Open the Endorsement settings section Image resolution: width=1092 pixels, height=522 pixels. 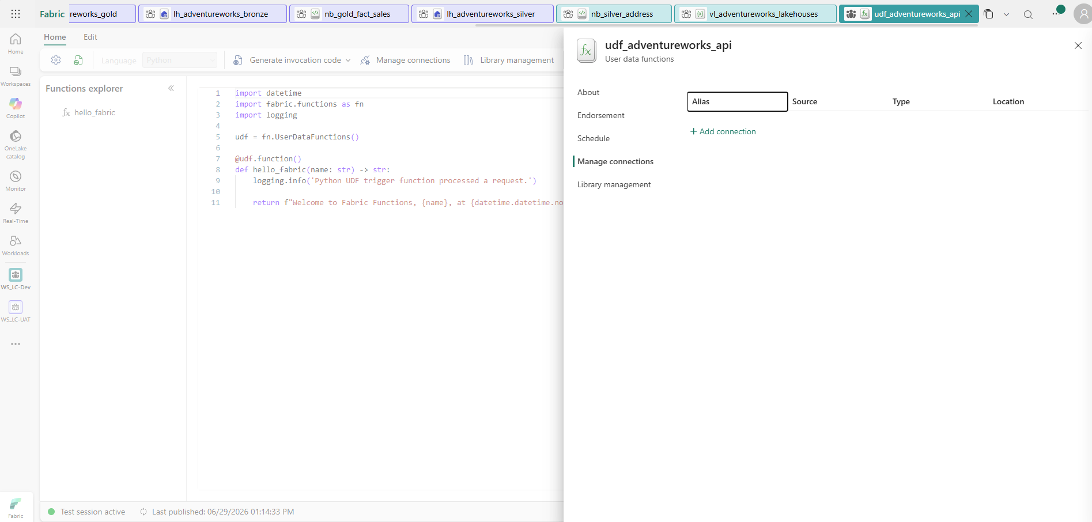(601, 115)
